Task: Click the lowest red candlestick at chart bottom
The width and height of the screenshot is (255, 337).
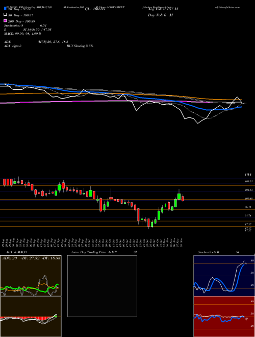Action: pos(148,223)
